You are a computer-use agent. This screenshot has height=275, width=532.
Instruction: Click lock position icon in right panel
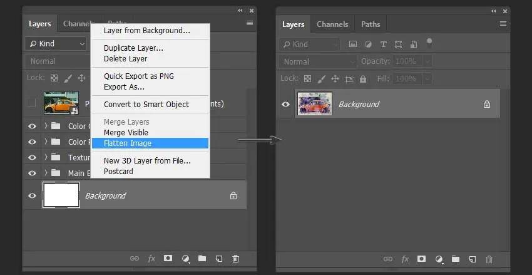pyautogui.click(x=335, y=79)
